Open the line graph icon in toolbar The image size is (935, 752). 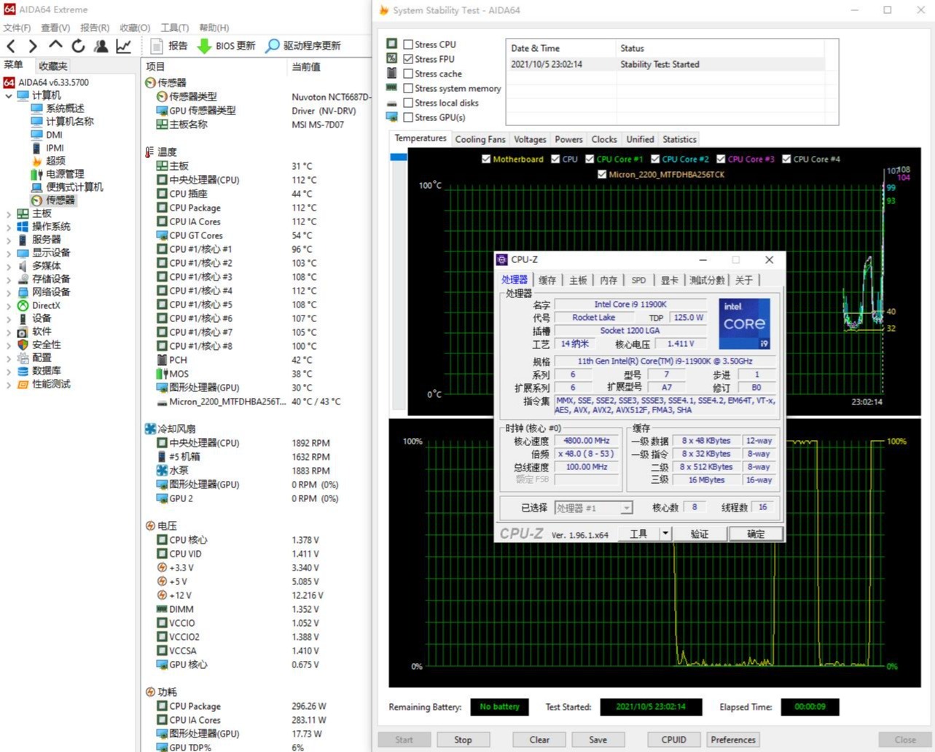124,46
